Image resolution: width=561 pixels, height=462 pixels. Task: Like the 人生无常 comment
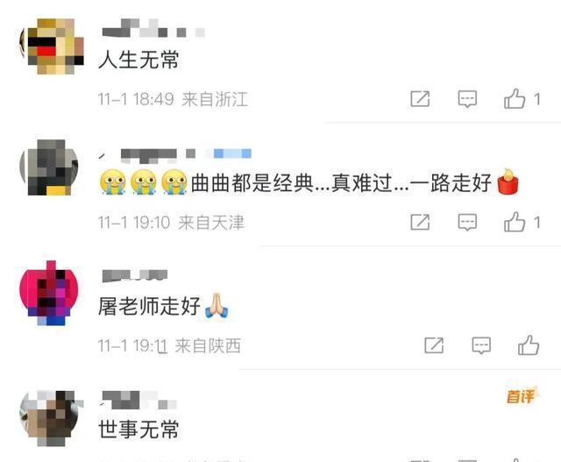point(515,98)
